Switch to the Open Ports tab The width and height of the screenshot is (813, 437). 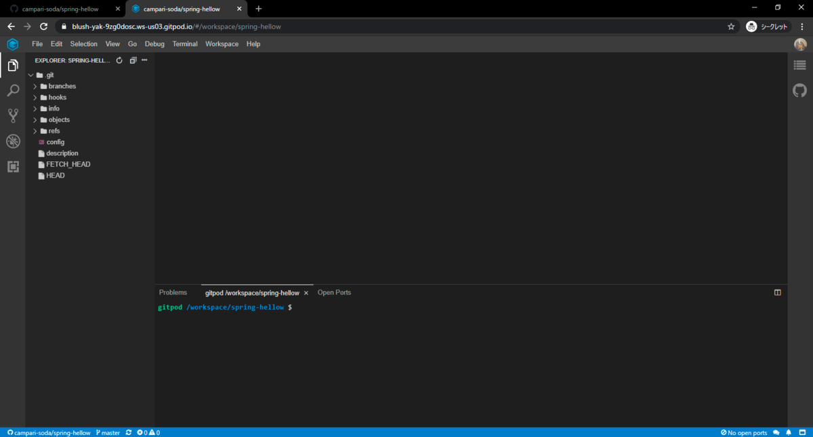pos(334,293)
